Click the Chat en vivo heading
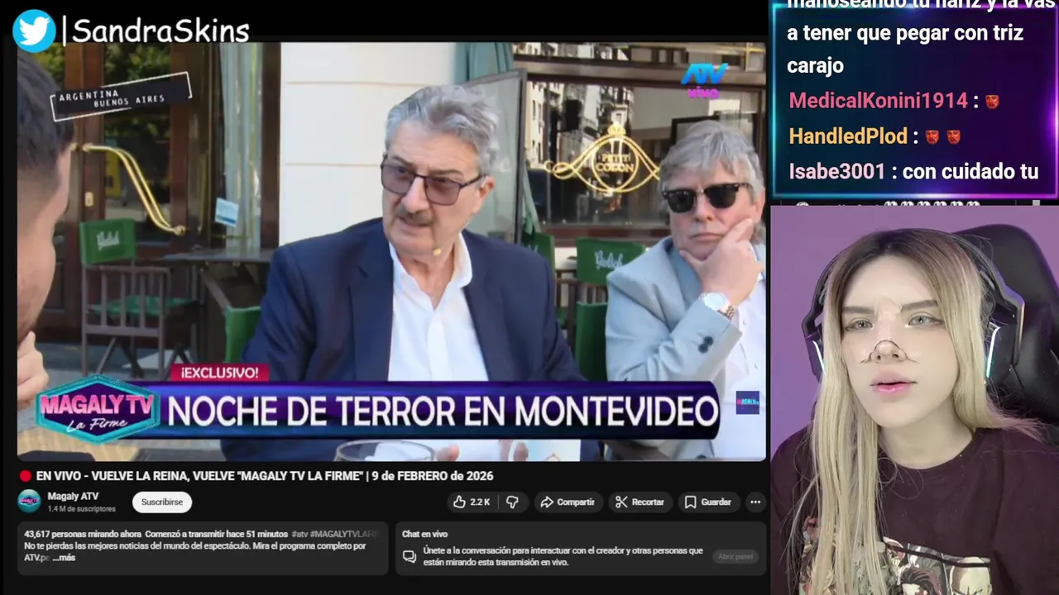Viewport: 1059px width, 595px height. pyautogui.click(x=424, y=534)
